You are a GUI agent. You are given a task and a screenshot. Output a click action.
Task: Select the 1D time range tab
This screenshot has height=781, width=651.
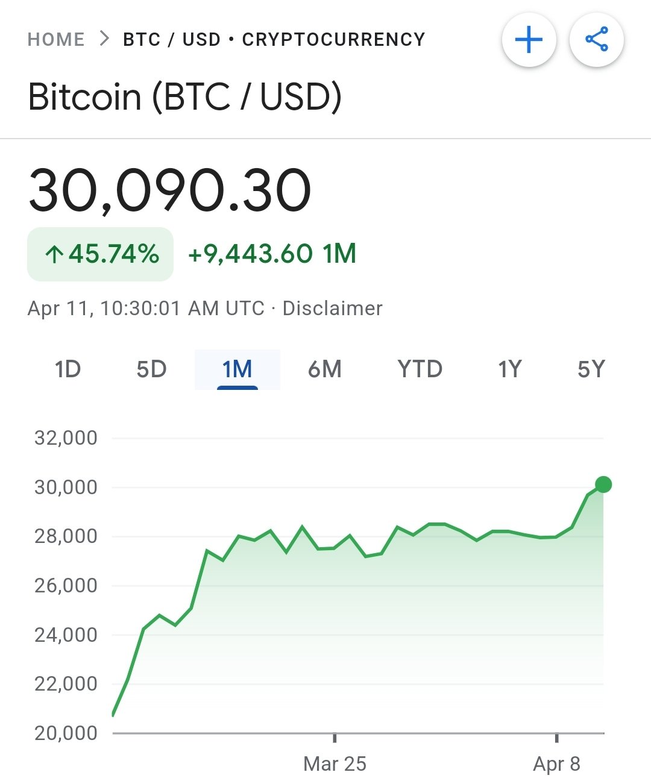pyautogui.click(x=68, y=369)
